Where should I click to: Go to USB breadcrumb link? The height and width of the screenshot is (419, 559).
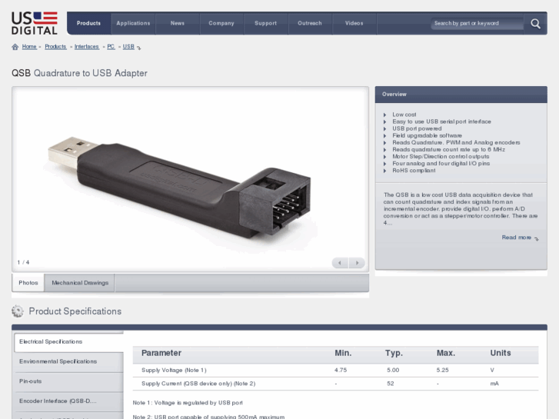(128, 47)
